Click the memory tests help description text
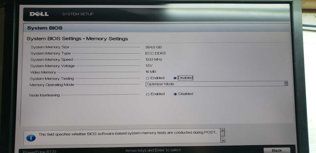 [x=127, y=133]
